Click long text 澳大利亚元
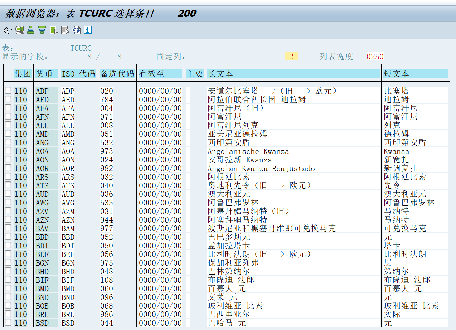The width and height of the screenshot is (456, 330). 229,194
